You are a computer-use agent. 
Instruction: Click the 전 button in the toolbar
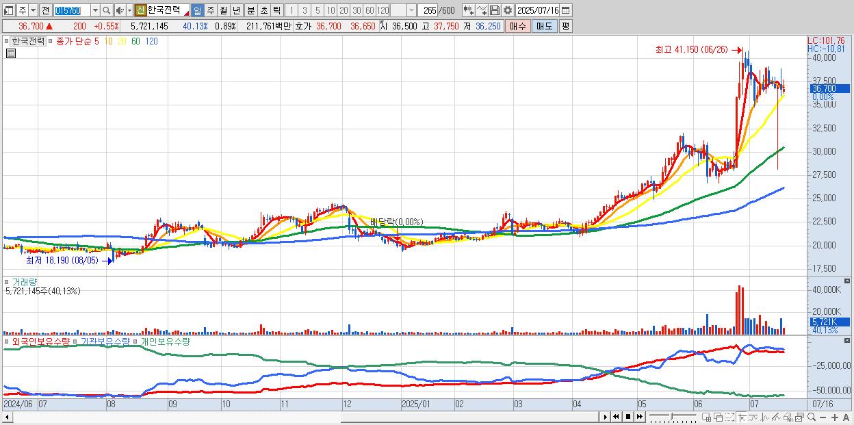coord(45,10)
